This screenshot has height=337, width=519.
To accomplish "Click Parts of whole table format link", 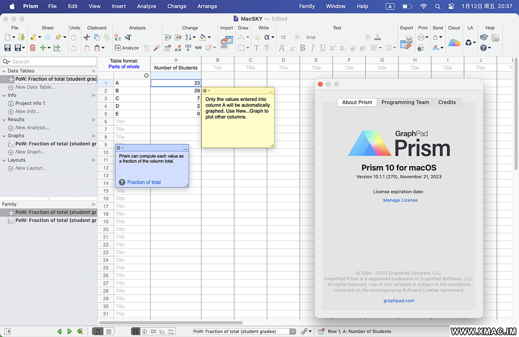I will pos(124,67).
